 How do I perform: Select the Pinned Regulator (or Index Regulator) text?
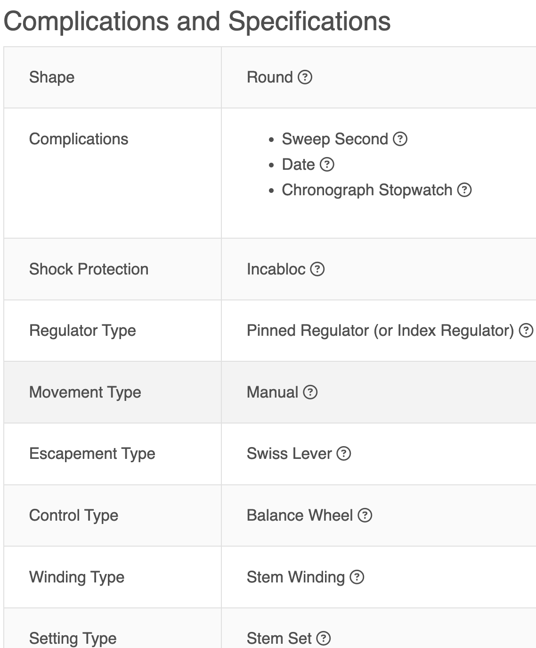coord(380,330)
